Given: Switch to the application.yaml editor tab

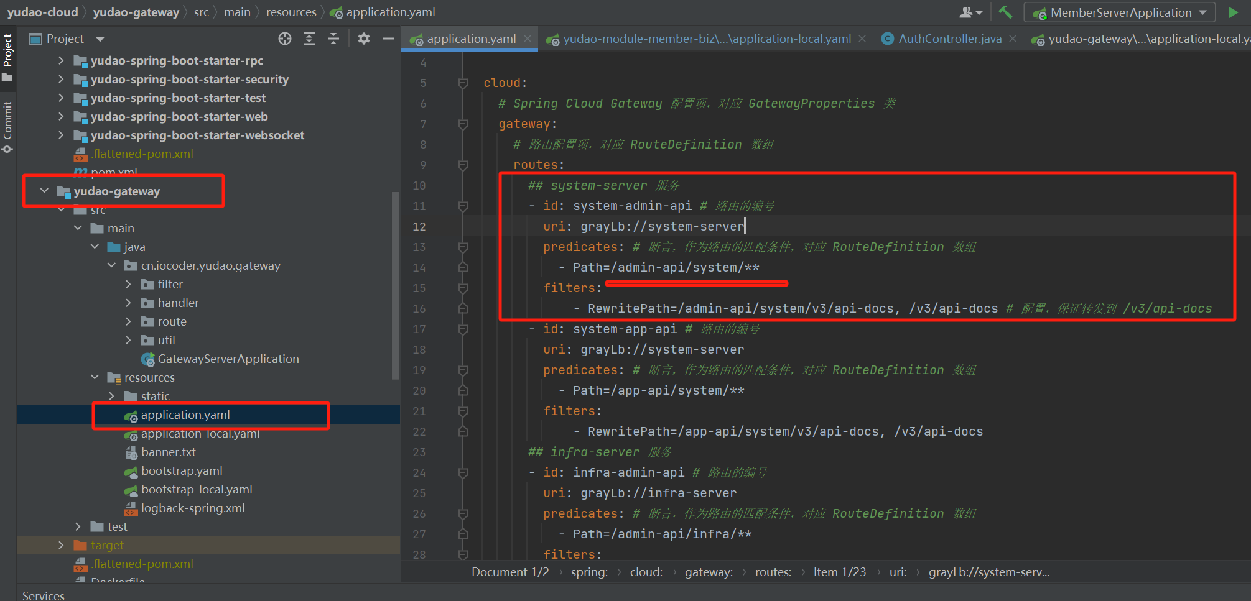Looking at the screenshot, I should [x=471, y=39].
